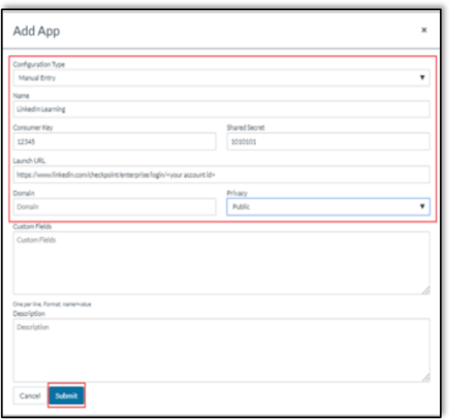451x420 pixels.
Task: Click the Consumer Key label
Action: point(33,128)
